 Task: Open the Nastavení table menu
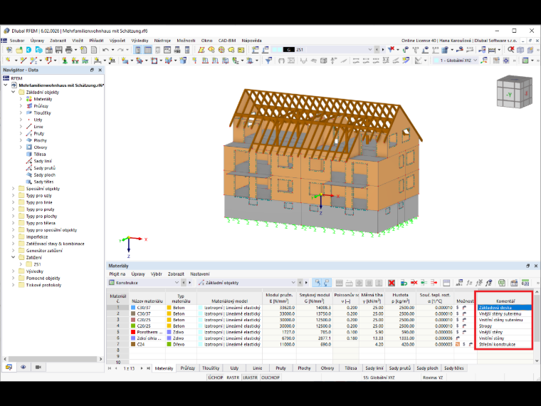[x=200, y=274]
